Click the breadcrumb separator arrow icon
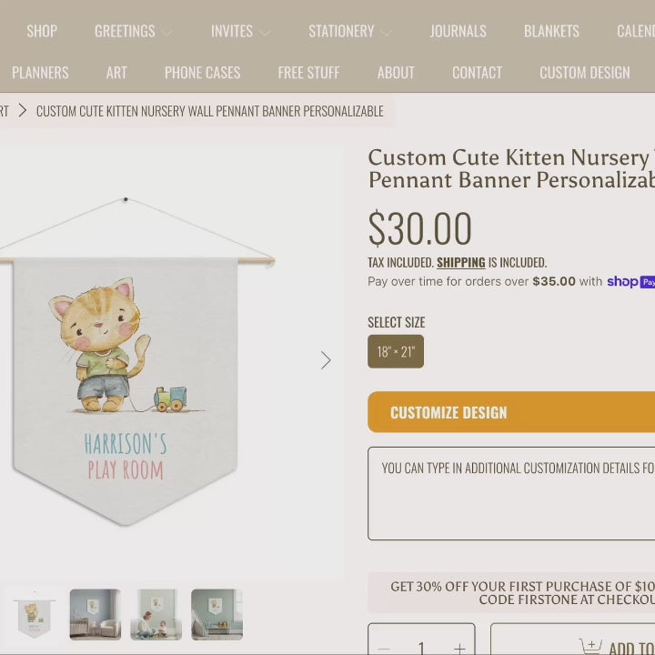Viewport: 655px width, 655px height. click(23, 111)
